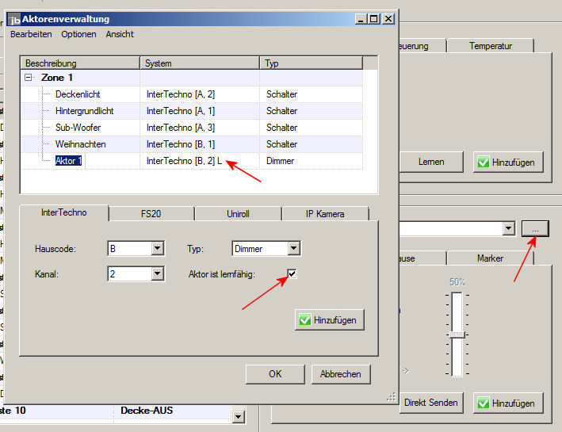Open the Bearbeiten menu
This screenshot has width=562, height=432.
(x=31, y=34)
